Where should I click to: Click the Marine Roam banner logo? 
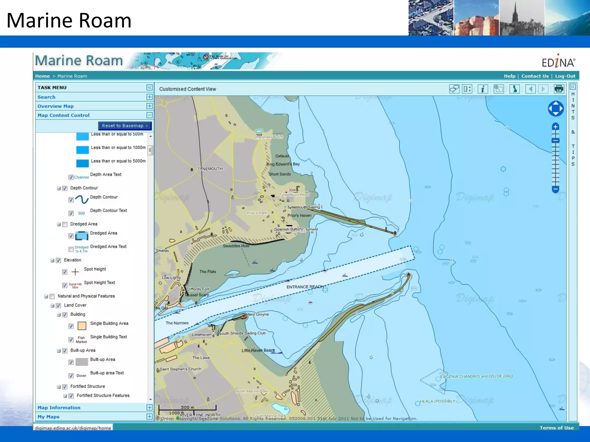(79, 61)
